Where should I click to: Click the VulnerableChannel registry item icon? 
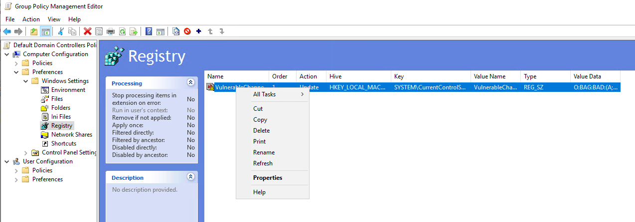210,87
